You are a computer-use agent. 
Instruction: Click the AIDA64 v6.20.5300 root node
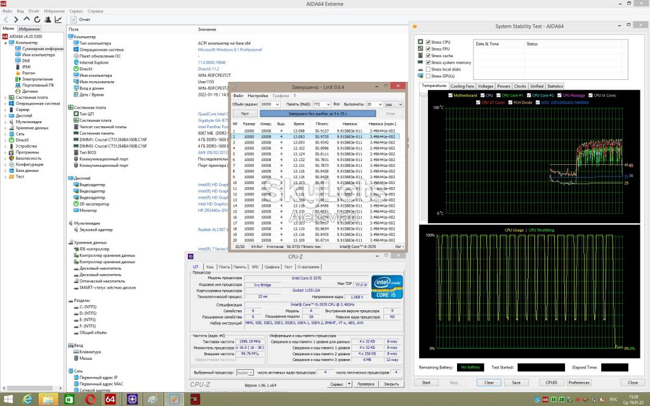(25, 36)
